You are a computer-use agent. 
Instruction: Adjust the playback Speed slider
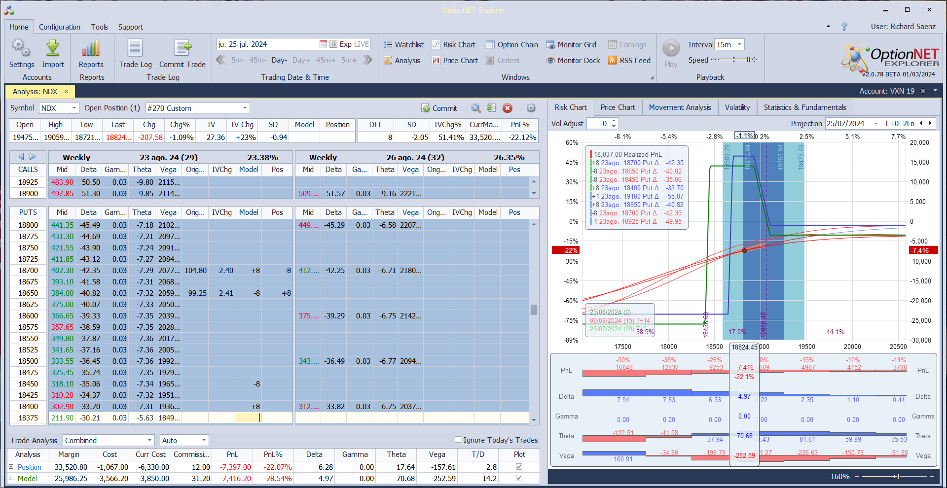tap(734, 60)
